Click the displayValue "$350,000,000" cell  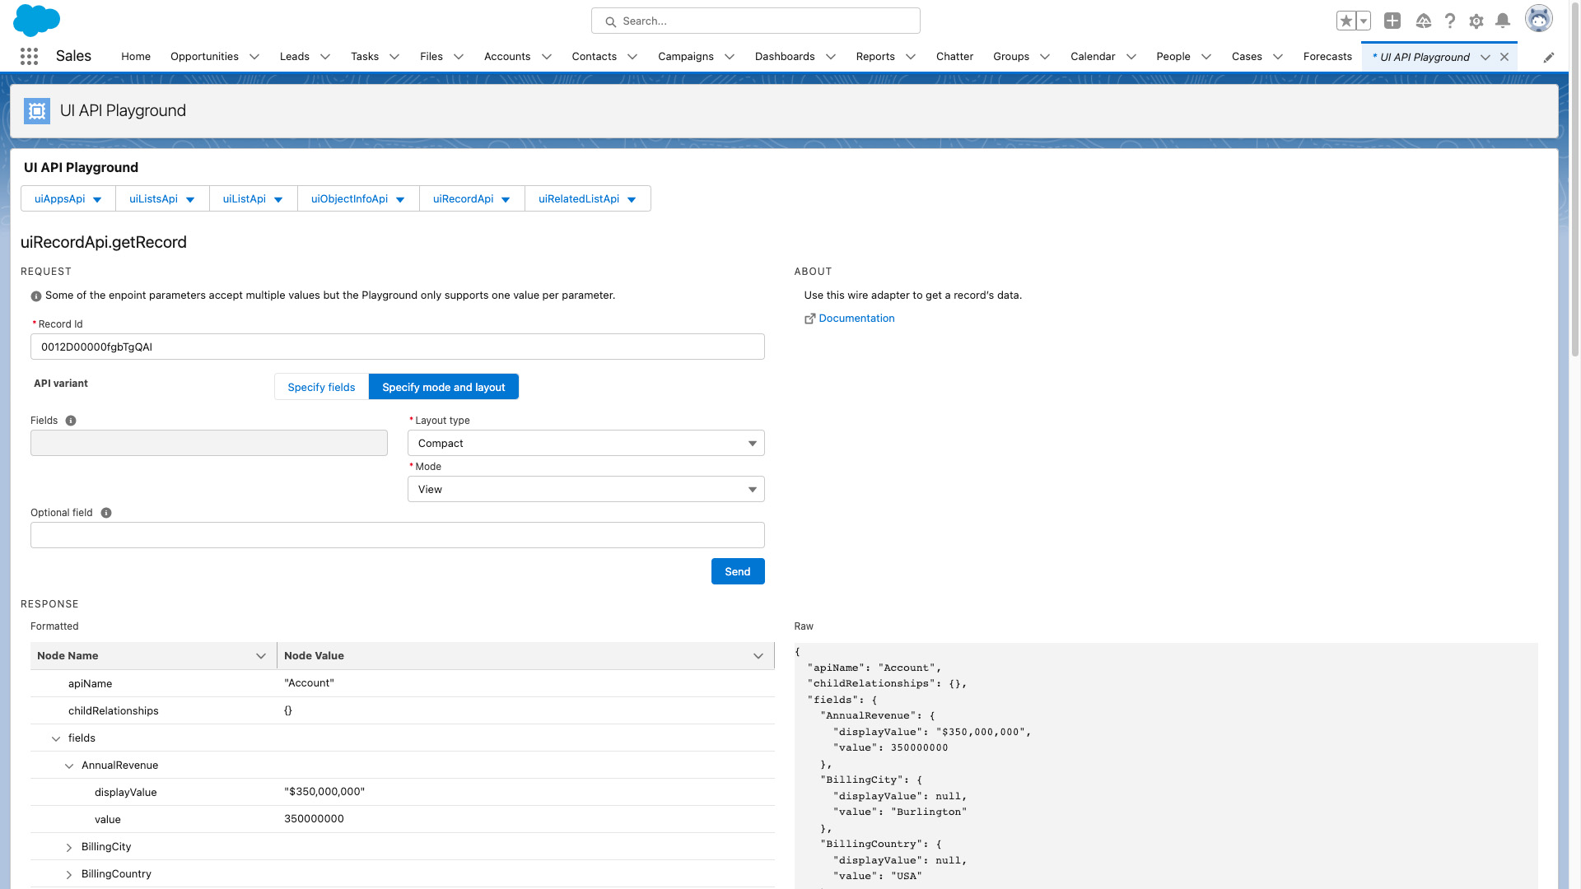click(x=525, y=792)
